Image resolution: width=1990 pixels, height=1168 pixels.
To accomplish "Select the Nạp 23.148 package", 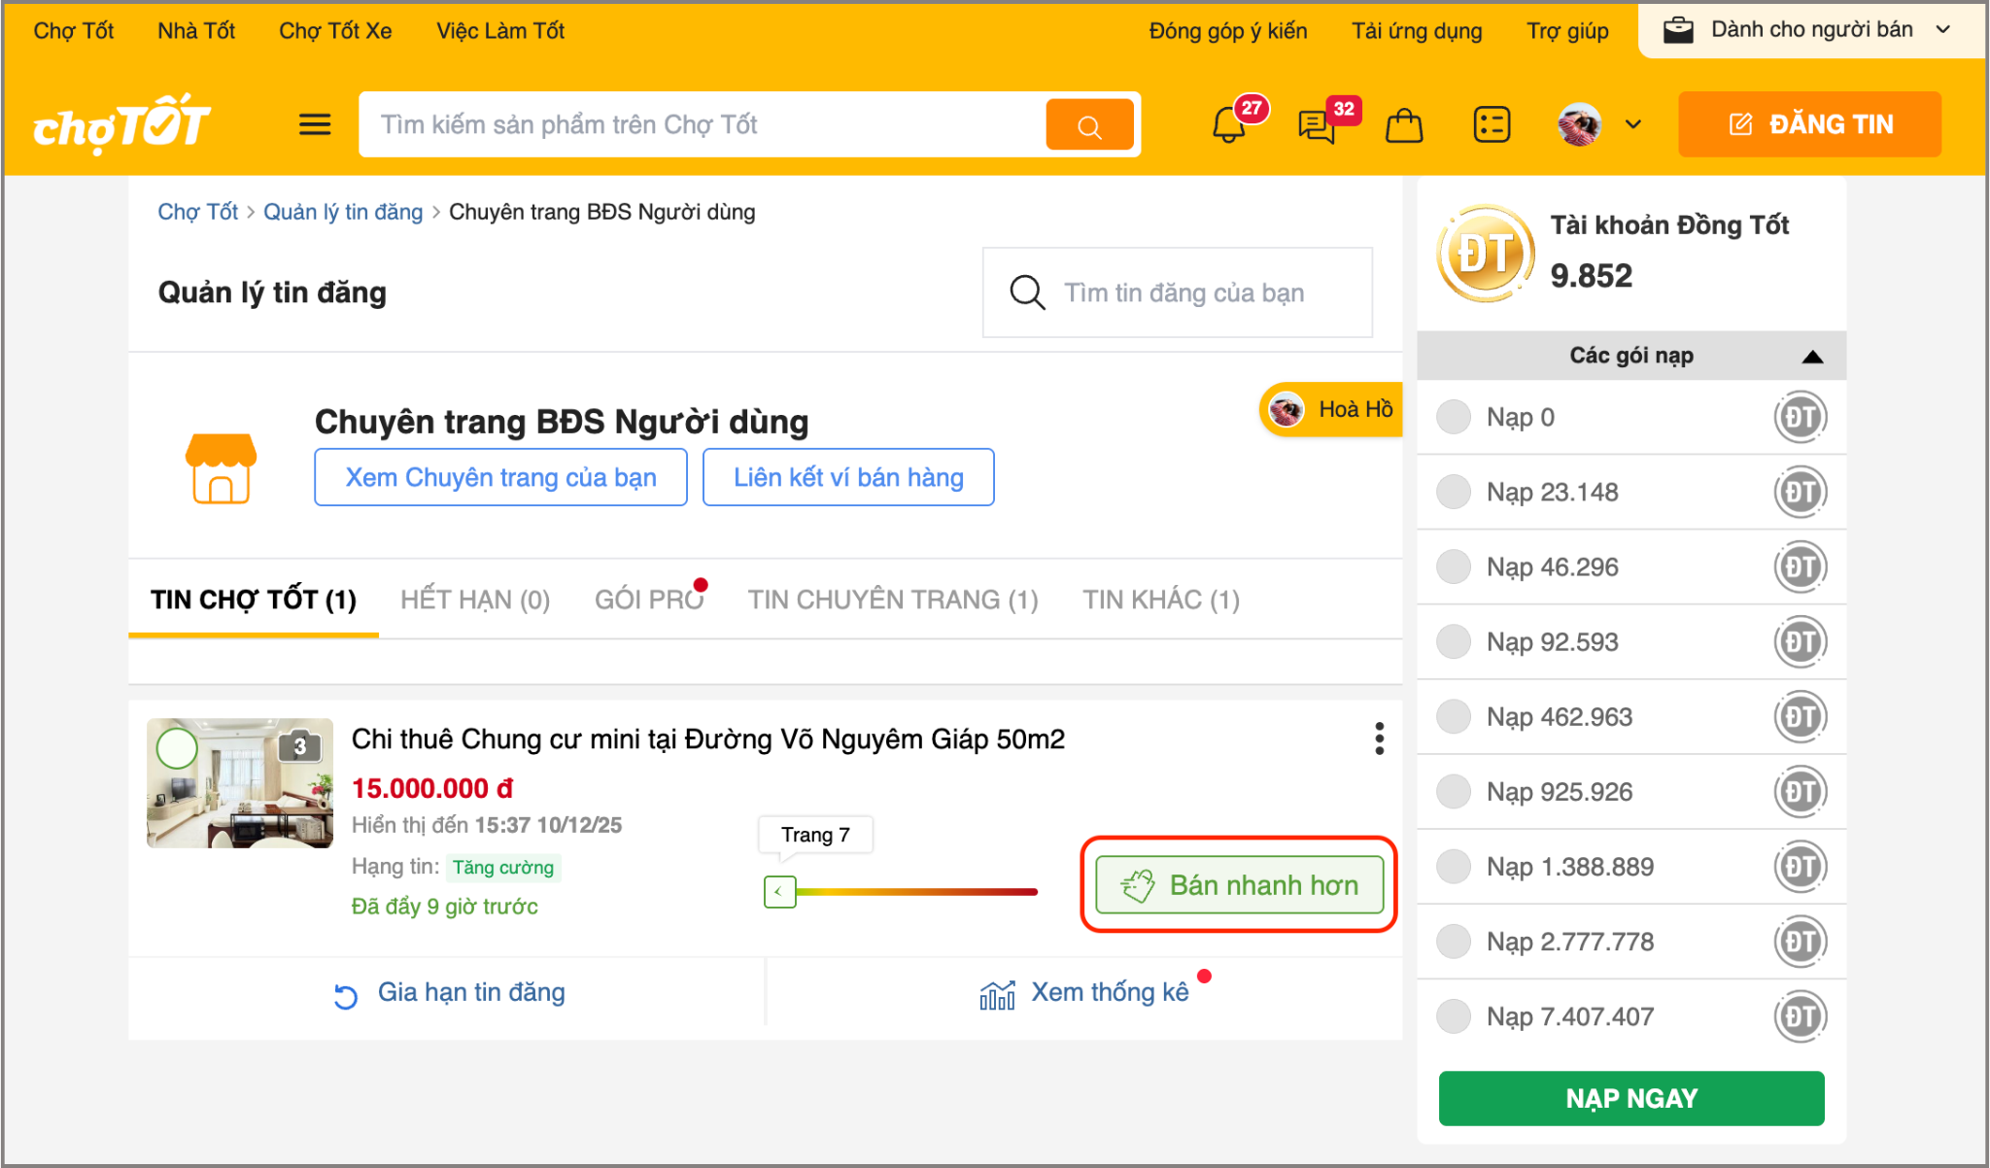I will [1454, 492].
